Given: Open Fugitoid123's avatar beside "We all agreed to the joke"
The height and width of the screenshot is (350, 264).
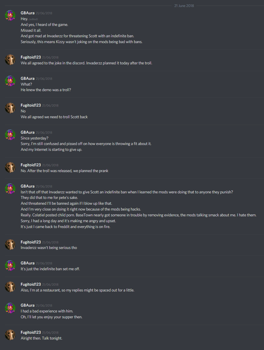Looking at the screenshot, I should [x=10, y=60].
